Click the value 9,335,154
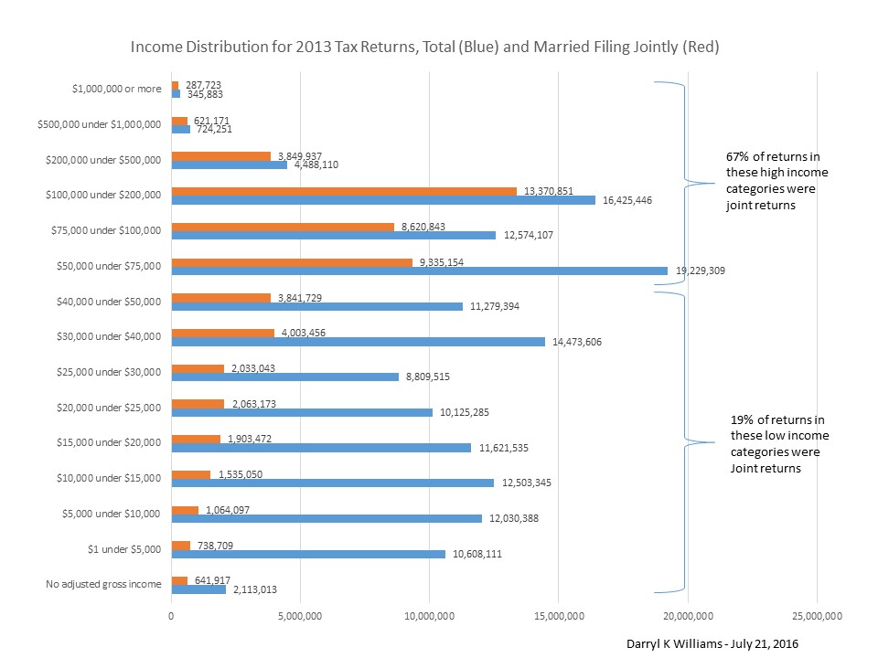Image resolution: width=878 pixels, height=658 pixels. 442,262
